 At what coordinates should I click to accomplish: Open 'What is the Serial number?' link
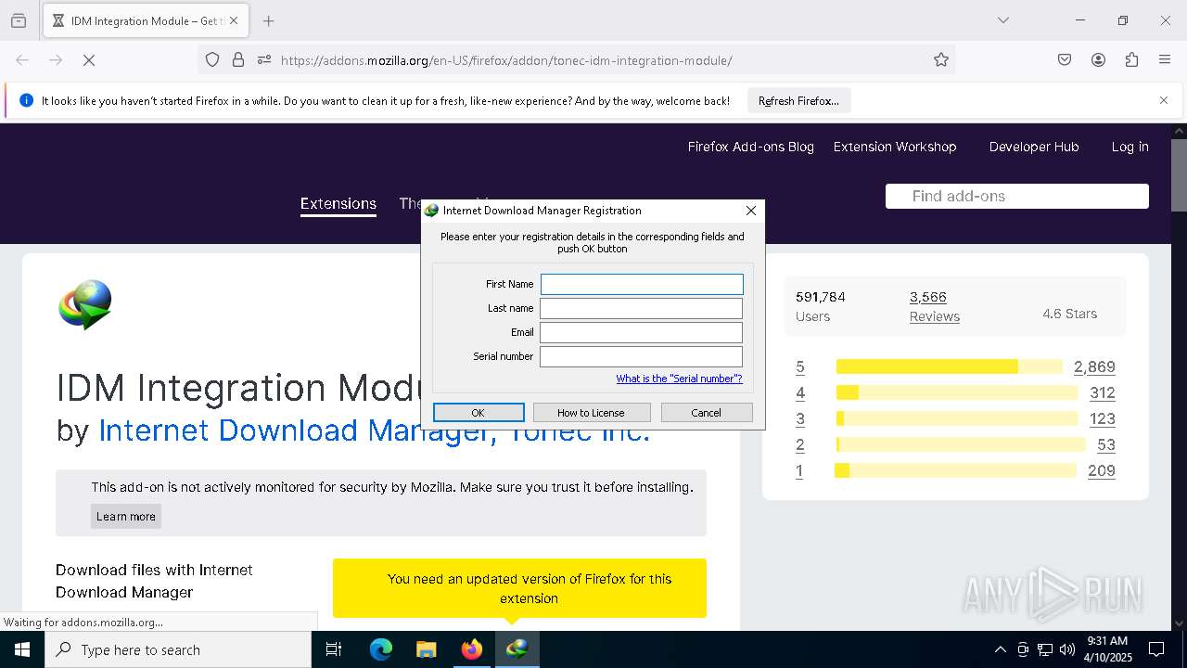coord(679,379)
